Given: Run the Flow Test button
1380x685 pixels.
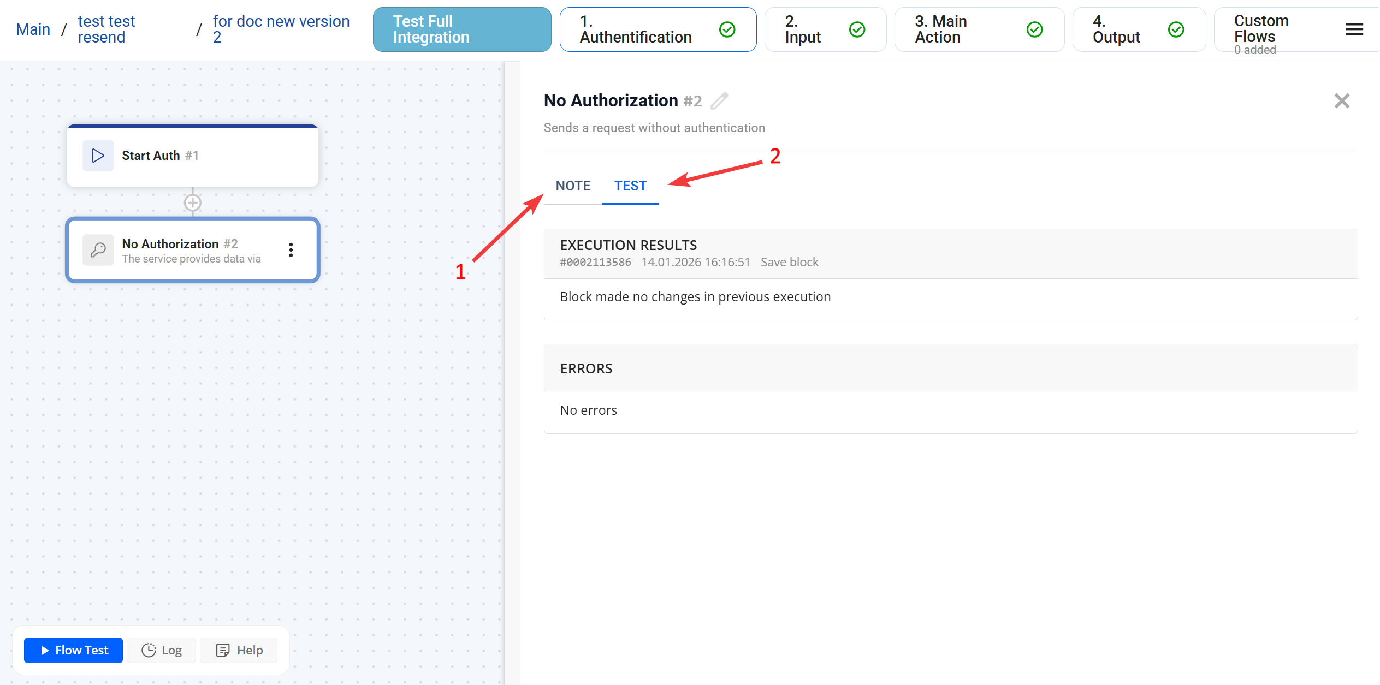Looking at the screenshot, I should [x=74, y=650].
